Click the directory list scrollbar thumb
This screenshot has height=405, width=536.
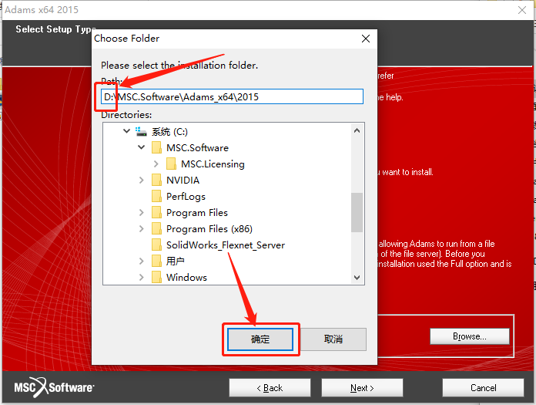(357, 212)
